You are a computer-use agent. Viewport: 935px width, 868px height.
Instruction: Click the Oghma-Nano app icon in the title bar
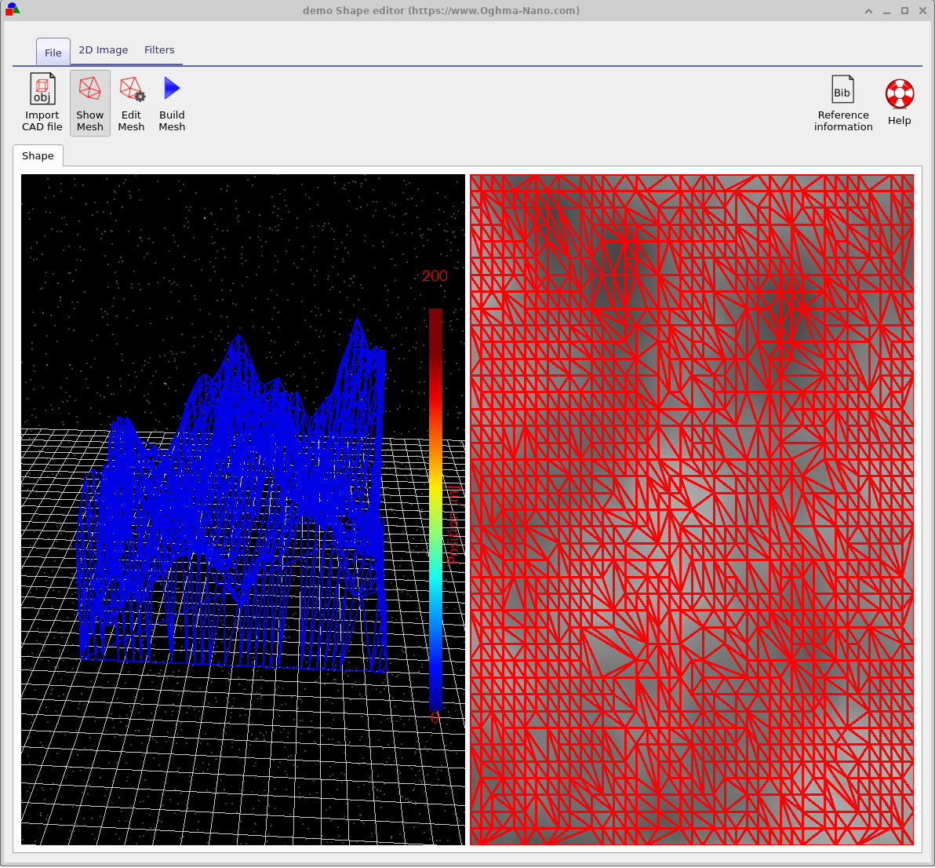tap(12, 10)
